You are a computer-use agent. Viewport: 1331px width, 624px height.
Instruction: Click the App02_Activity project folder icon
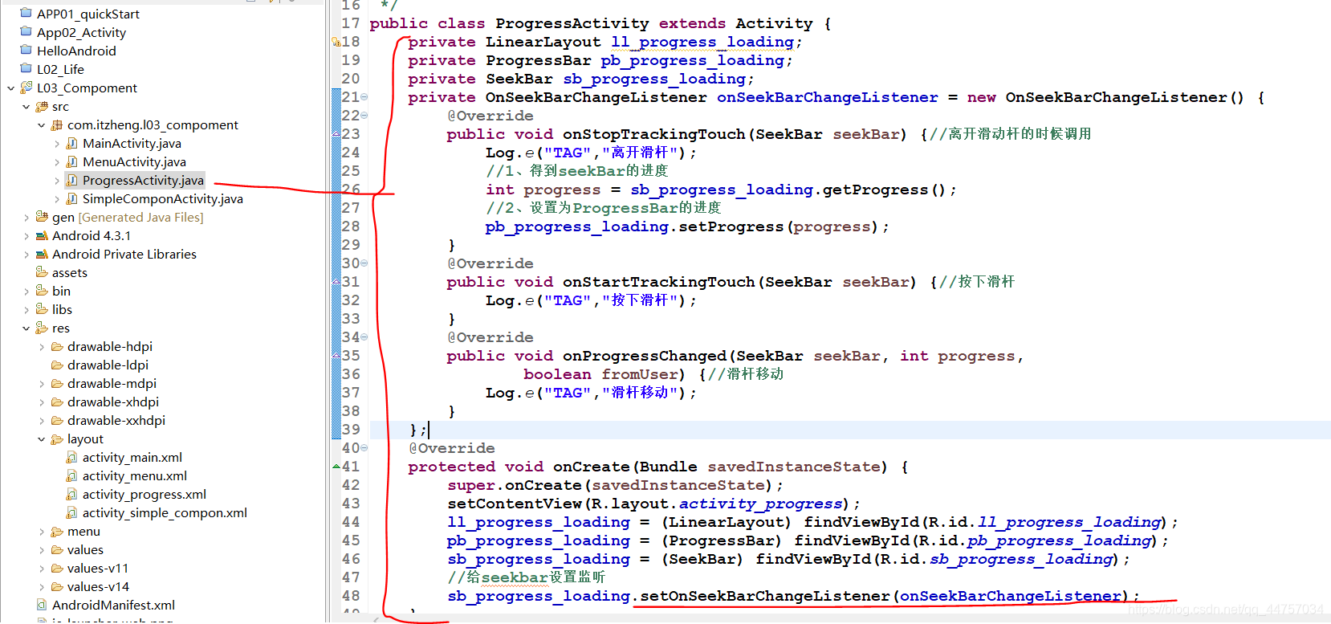coord(26,32)
